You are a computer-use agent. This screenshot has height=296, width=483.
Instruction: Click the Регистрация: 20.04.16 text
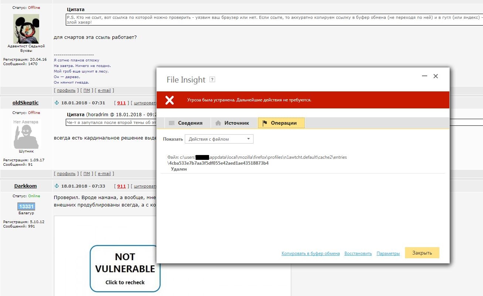pos(25,59)
